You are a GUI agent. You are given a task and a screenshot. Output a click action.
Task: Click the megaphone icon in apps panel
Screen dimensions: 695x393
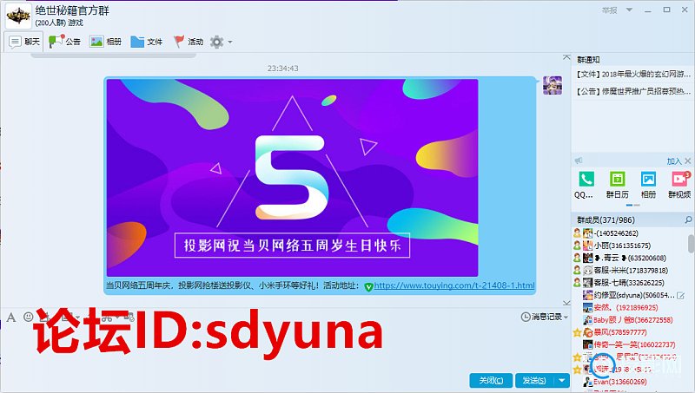(x=579, y=160)
